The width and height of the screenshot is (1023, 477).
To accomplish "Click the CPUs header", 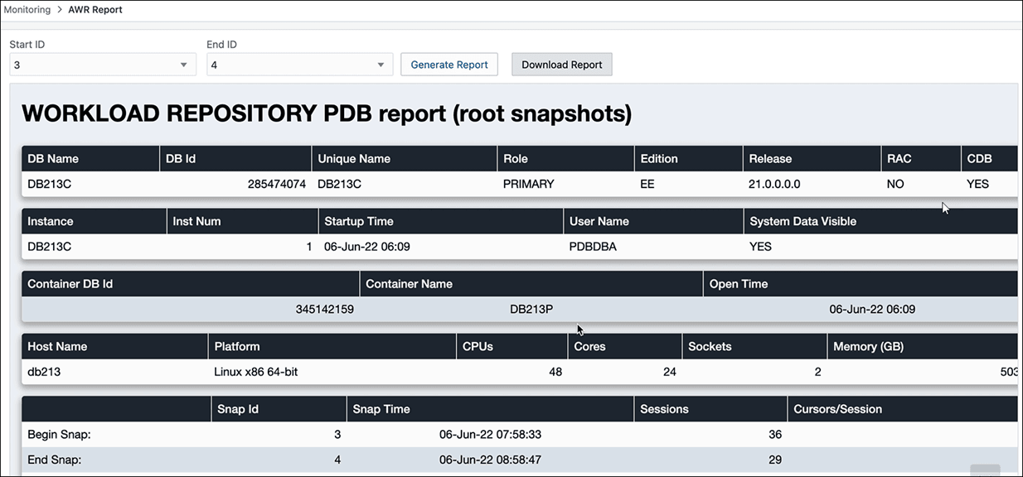I will pyautogui.click(x=512, y=346).
